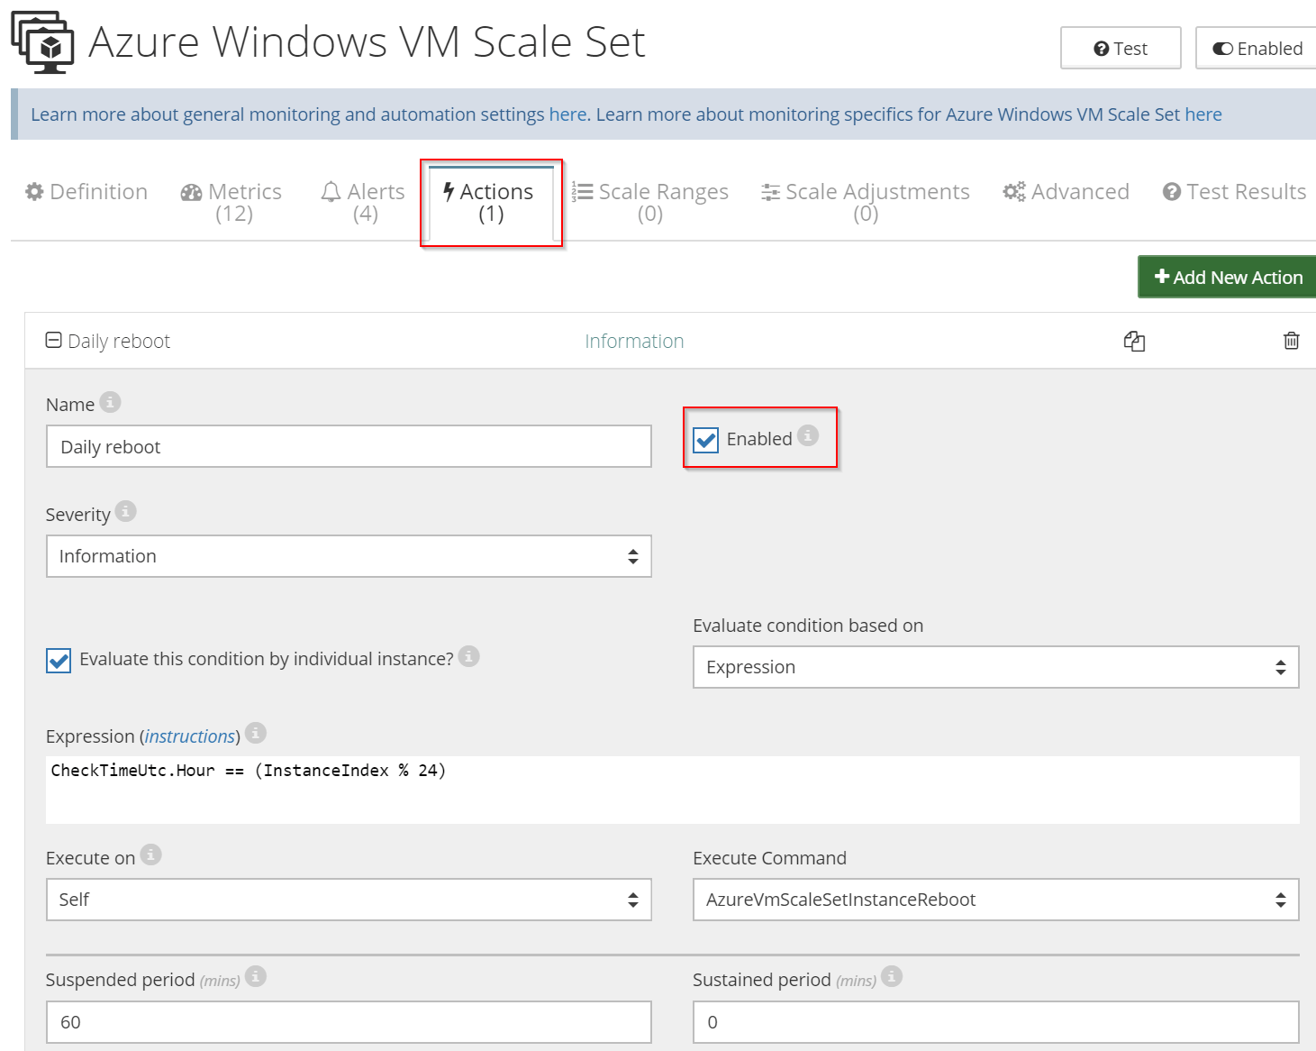Switch to the Alerts tab
This screenshot has width=1316, height=1051.
(364, 203)
